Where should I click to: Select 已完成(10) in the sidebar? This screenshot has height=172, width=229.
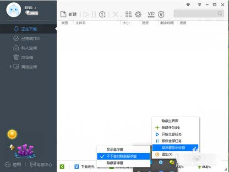(28, 38)
